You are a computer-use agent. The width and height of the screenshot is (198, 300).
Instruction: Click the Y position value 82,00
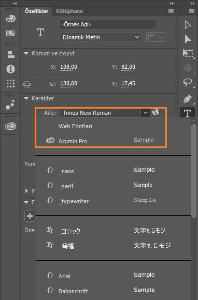coord(128,67)
